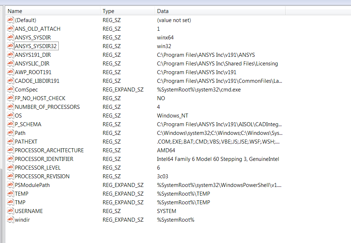
Task: Select the ANSYS191_DIR entry name
Action: (33, 55)
